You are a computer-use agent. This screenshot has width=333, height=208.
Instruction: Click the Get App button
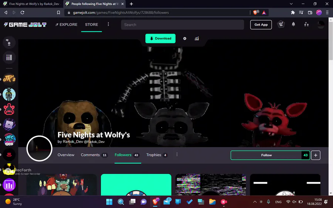[x=261, y=25]
